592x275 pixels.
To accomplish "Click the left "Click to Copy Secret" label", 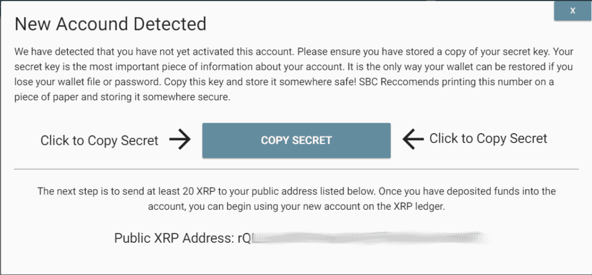I will click(x=99, y=141).
